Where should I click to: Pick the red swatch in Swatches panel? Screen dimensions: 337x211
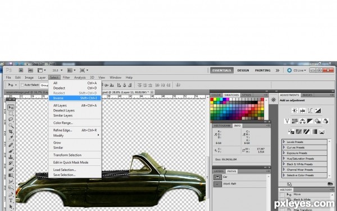(212, 100)
